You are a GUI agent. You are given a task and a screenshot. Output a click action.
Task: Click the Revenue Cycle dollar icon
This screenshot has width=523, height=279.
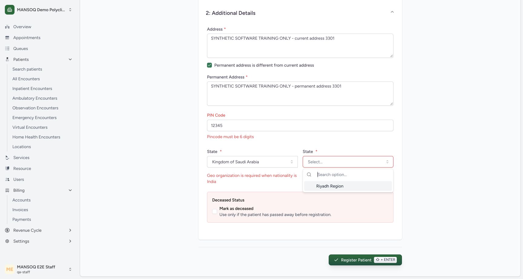click(x=7, y=230)
